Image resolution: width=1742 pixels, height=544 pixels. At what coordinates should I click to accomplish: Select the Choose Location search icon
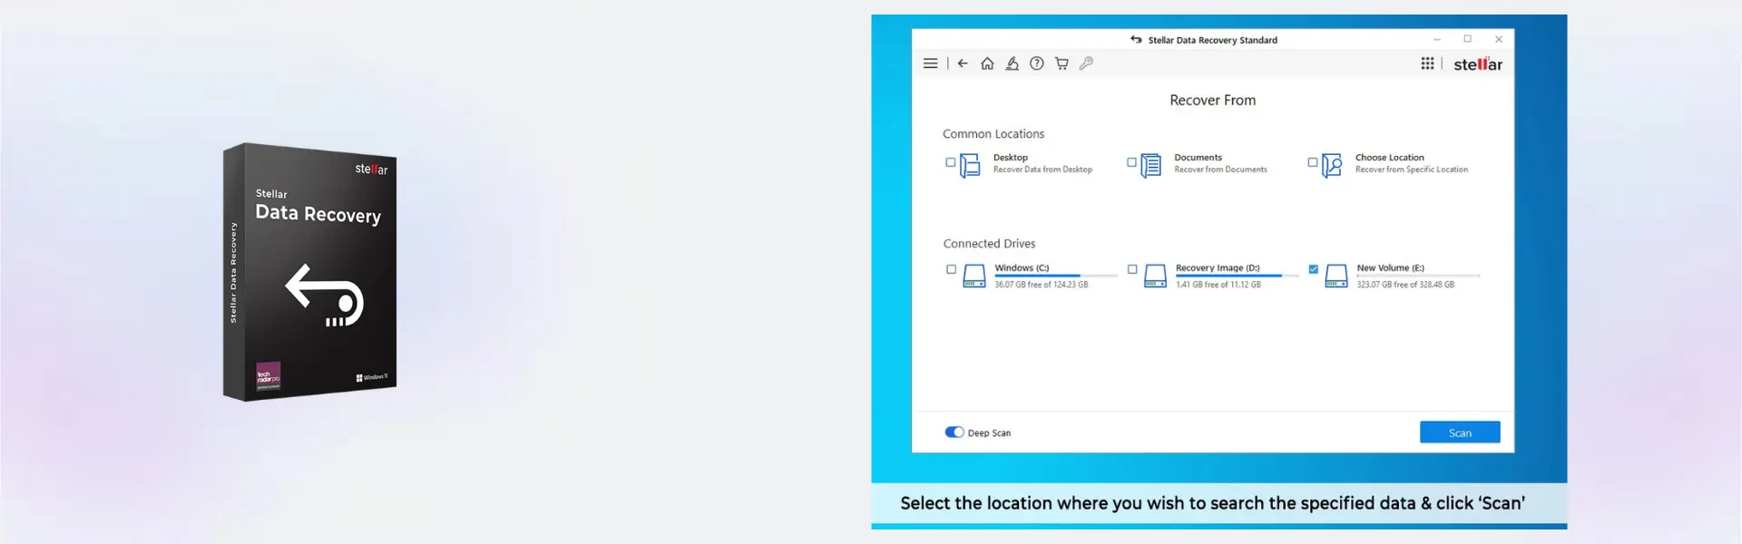click(1332, 165)
